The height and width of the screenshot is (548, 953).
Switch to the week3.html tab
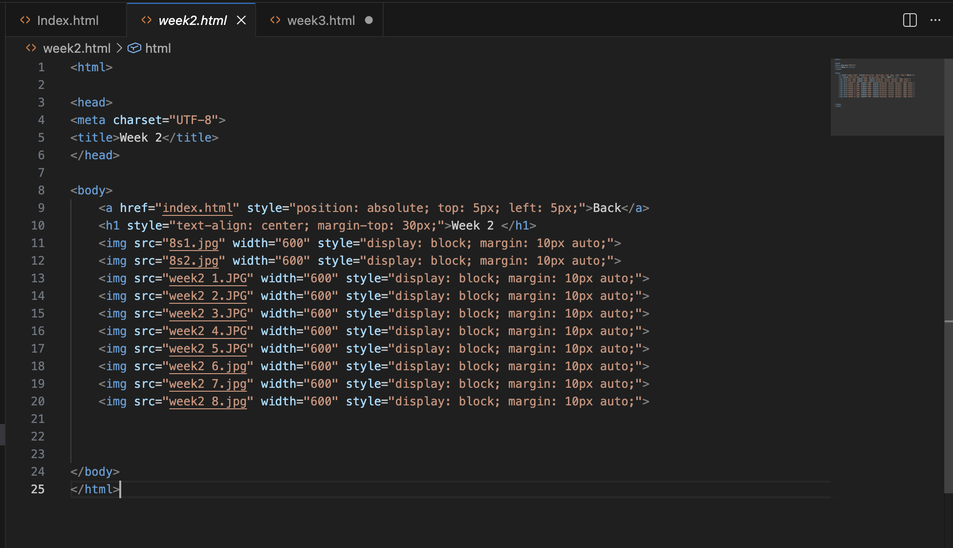point(321,20)
